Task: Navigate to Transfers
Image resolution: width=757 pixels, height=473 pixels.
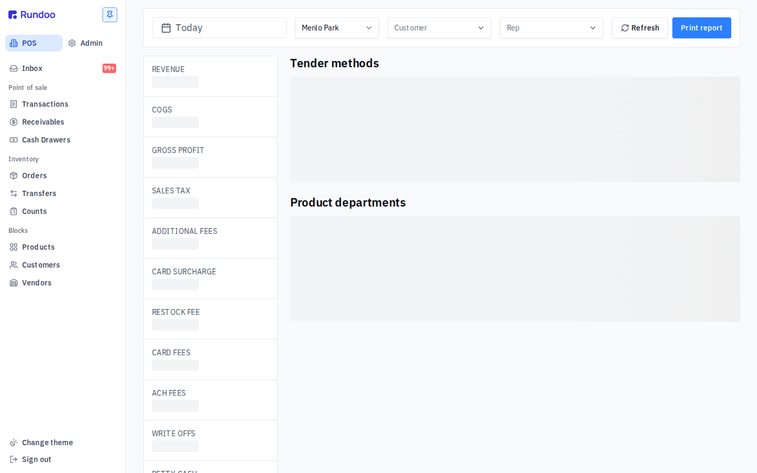Action: [63, 193]
